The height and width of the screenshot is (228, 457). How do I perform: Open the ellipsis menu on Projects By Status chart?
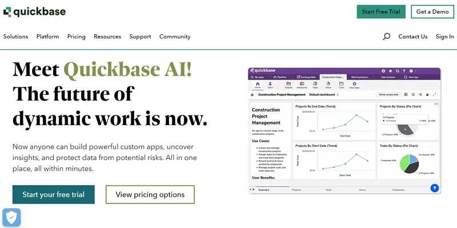(436, 104)
